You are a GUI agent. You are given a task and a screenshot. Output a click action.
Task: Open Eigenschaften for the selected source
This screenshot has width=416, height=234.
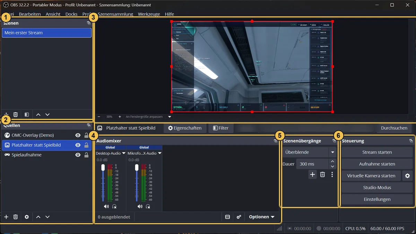pyautogui.click(x=185, y=128)
